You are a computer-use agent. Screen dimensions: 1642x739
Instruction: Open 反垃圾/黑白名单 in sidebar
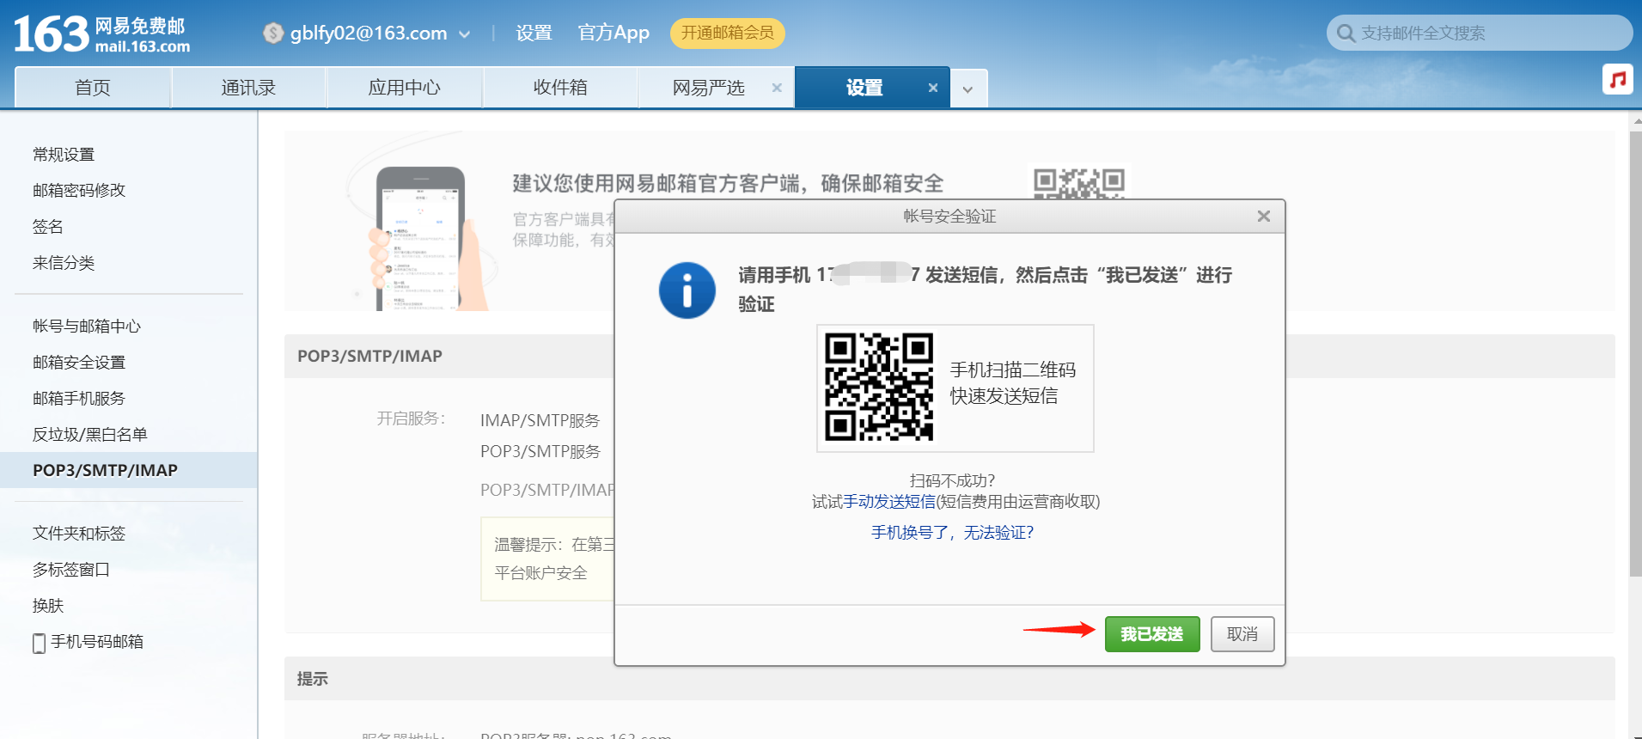coord(90,435)
